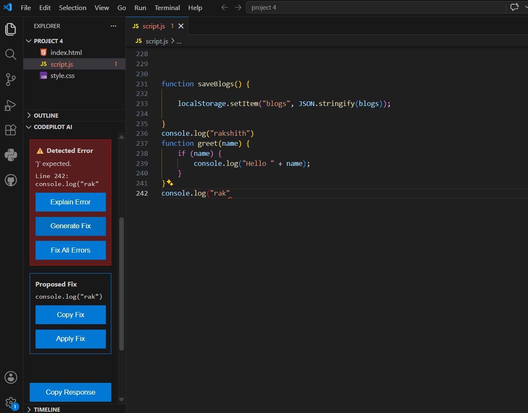The height and width of the screenshot is (413, 528).
Task: Open the breadcrumb ellipsis after script.js
Action: 179,41
